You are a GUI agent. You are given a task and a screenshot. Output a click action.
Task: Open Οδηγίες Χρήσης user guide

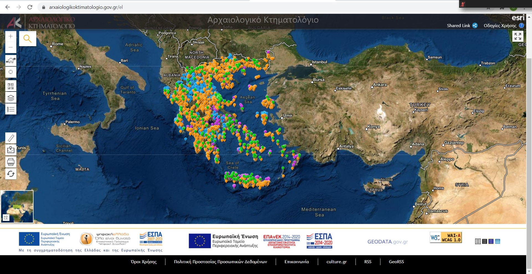click(503, 26)
